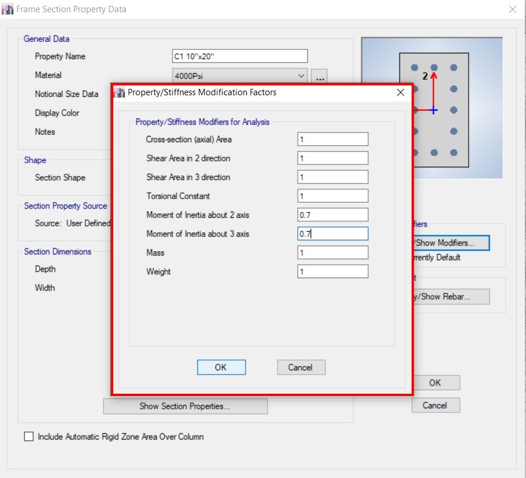
Task: Confirm modifiers with OK button
Action: pos(221,367)
